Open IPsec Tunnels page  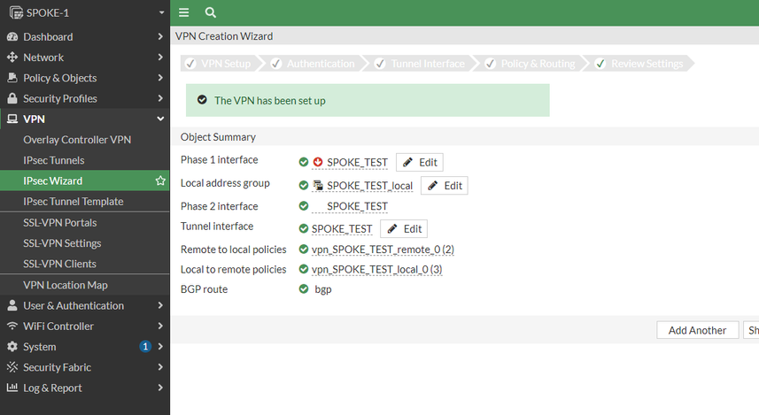click(x=54, y=160)
